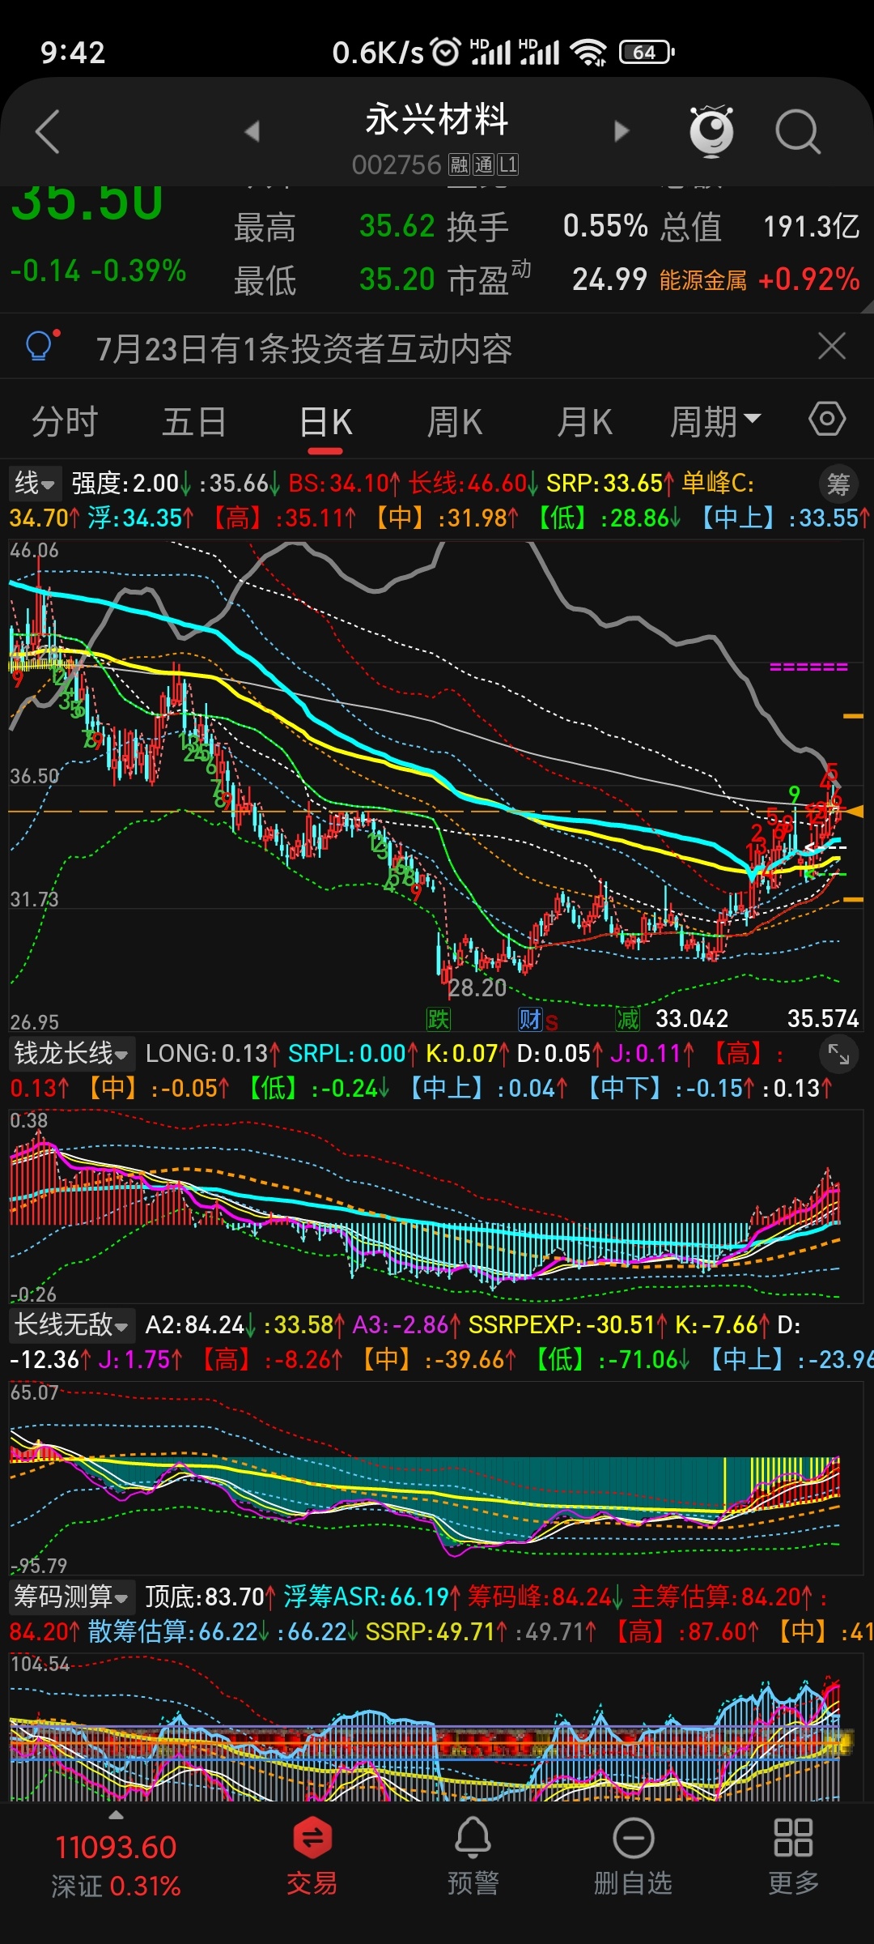
Task: Tap the 跌 marker on the chart
Action: [x=439, y=1019]
